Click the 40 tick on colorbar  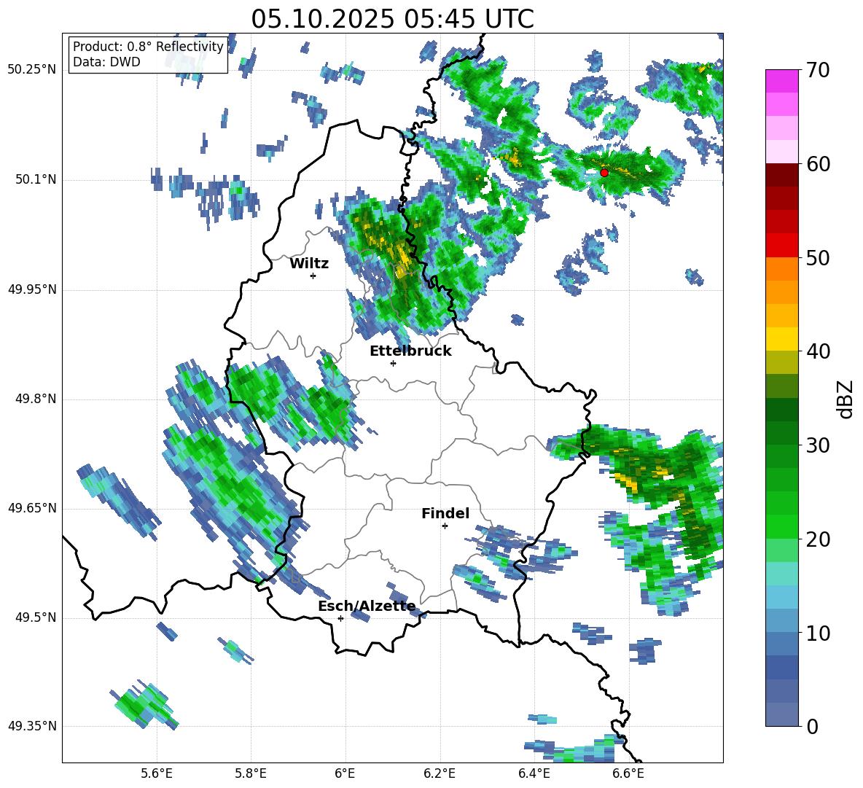click(818, 351)
